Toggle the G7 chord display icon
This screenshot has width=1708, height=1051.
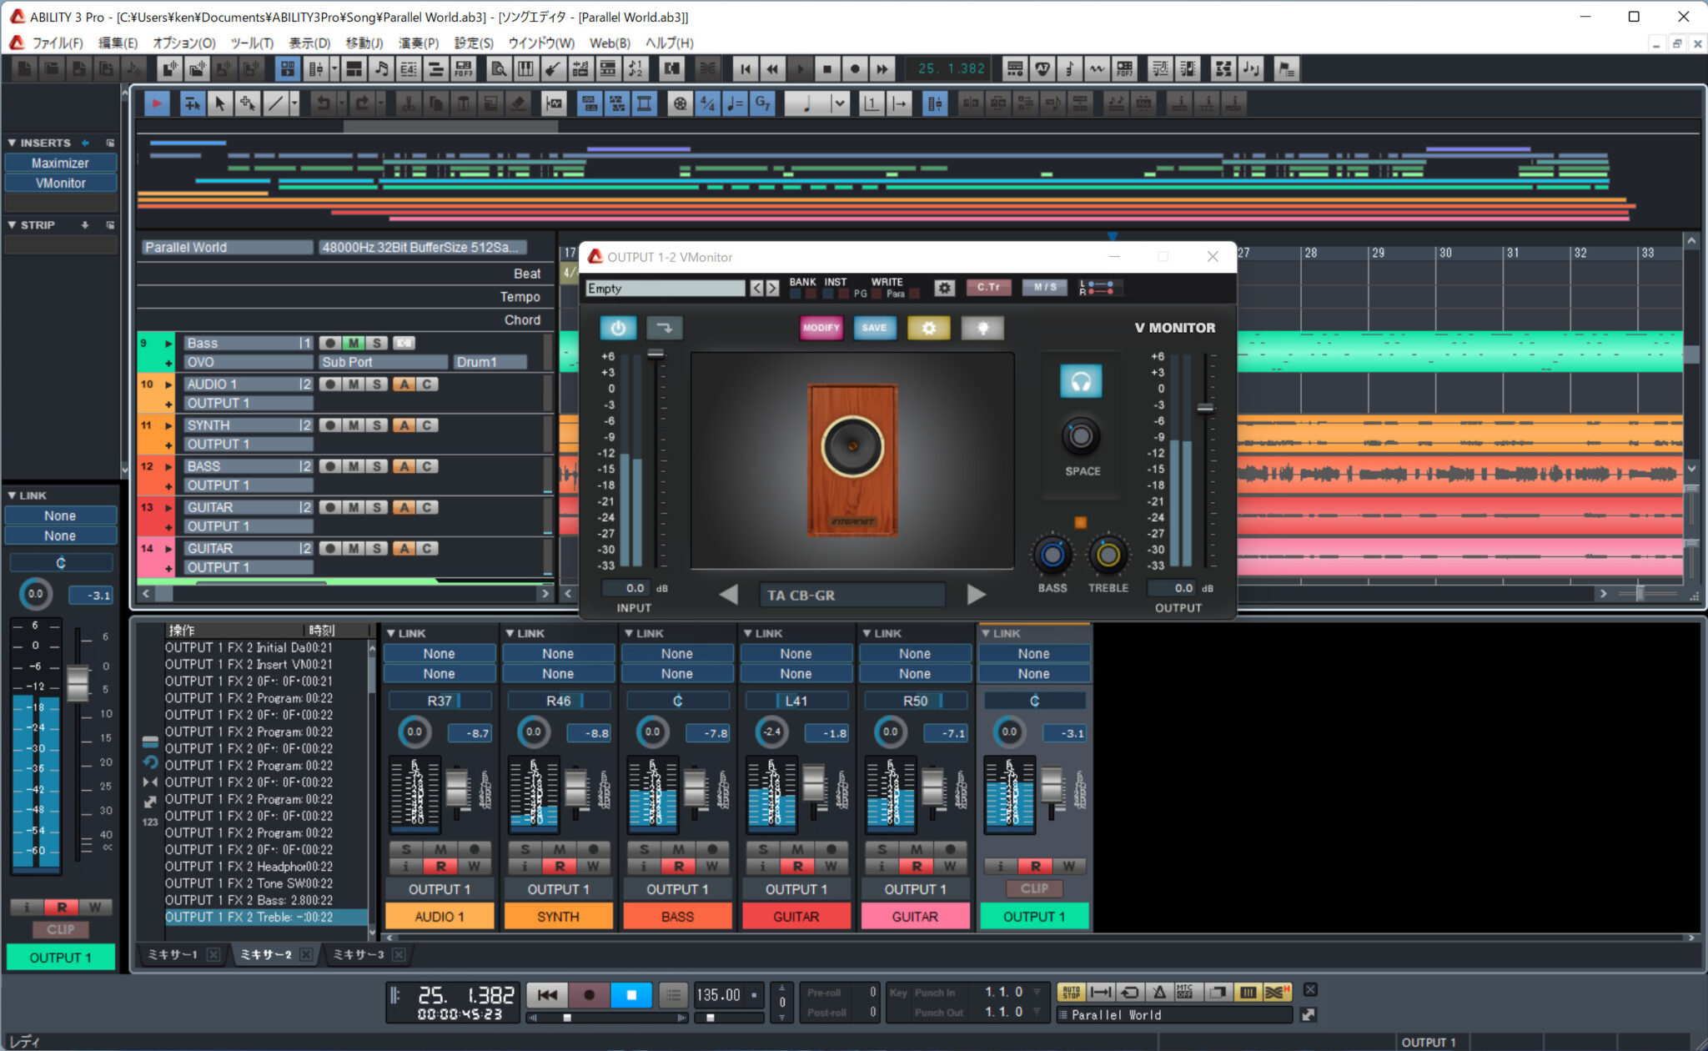(763, 103)
